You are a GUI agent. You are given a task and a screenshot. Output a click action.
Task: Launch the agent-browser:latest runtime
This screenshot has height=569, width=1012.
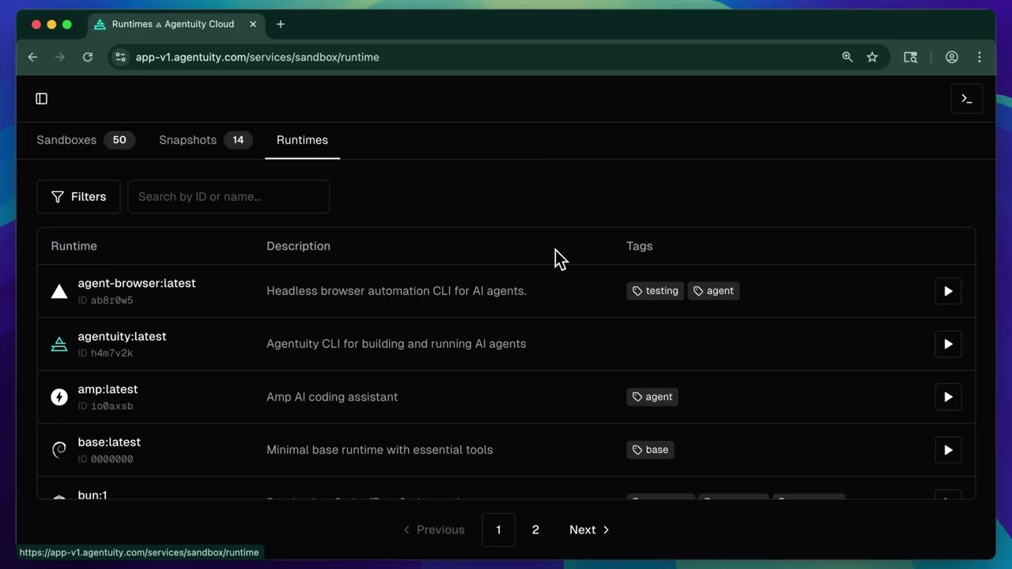coord(948,291)
